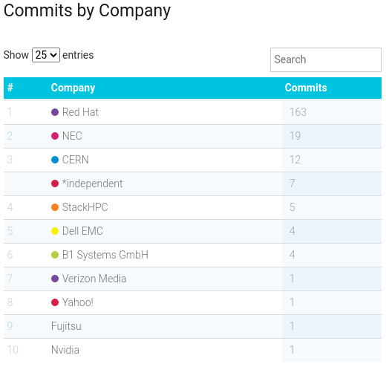Open the CERN company link
This screenshot has height=367, width=386.
point(76,160)
